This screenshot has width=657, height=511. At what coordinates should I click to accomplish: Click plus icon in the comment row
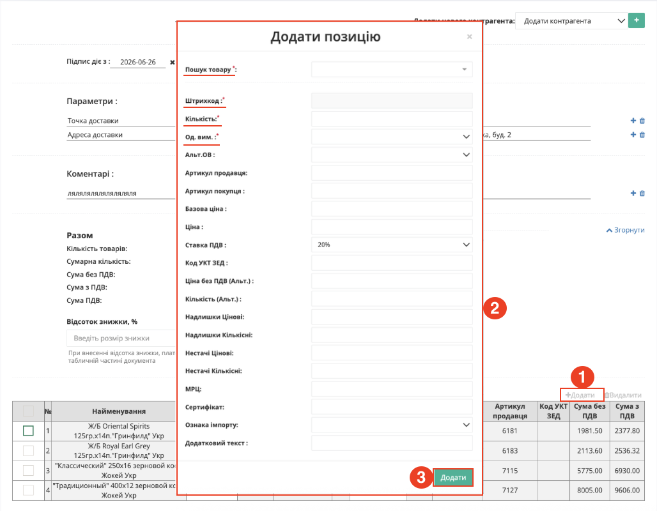[x=633, y=193]
